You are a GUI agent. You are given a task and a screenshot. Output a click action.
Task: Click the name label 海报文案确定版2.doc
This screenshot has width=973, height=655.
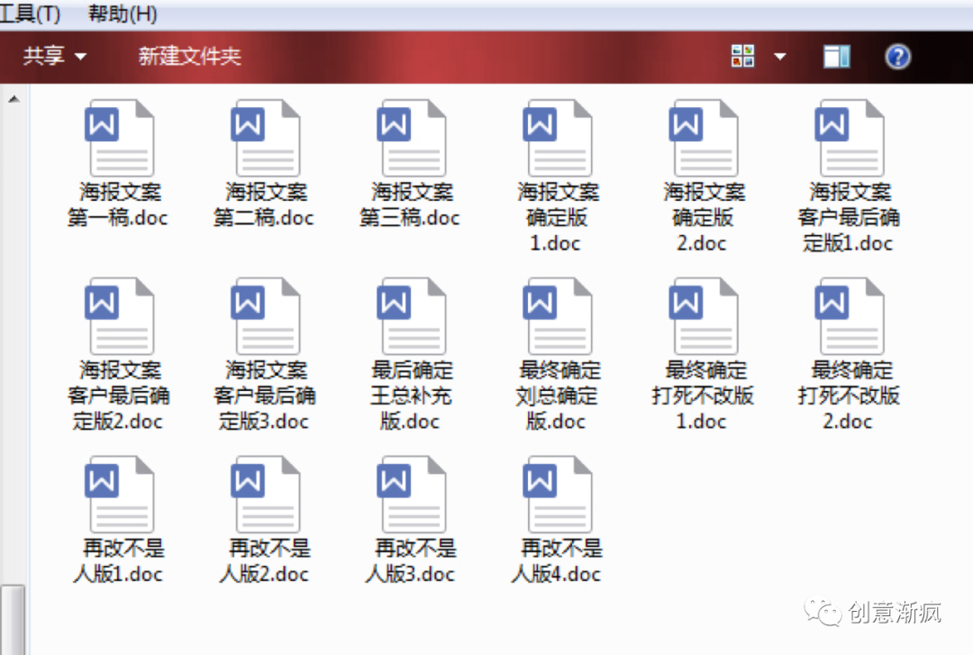pos(703,217)
